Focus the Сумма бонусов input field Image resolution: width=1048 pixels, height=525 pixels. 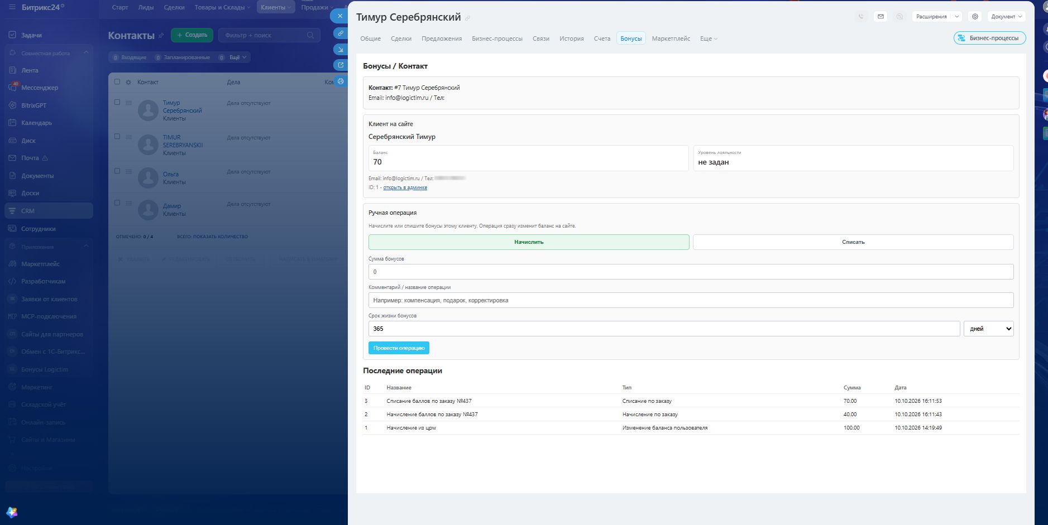click(691, 272)
